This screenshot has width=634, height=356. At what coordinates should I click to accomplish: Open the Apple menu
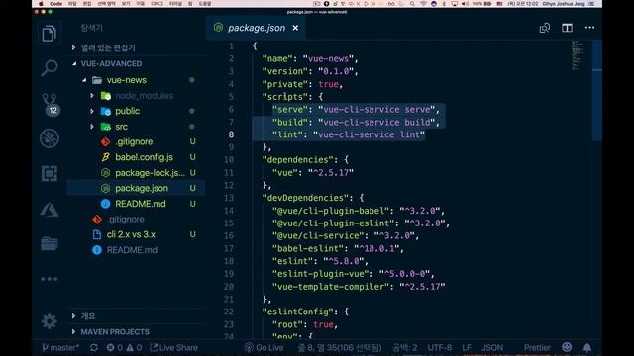(x=41, y=4)
